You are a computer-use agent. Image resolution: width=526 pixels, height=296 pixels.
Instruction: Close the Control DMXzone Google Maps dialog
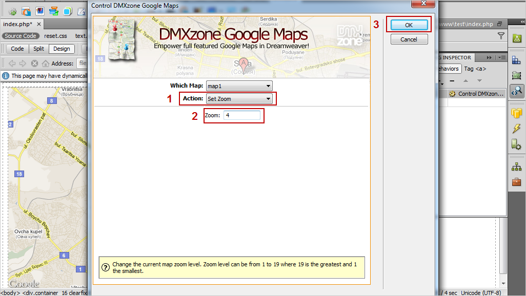tap(423, 4)
